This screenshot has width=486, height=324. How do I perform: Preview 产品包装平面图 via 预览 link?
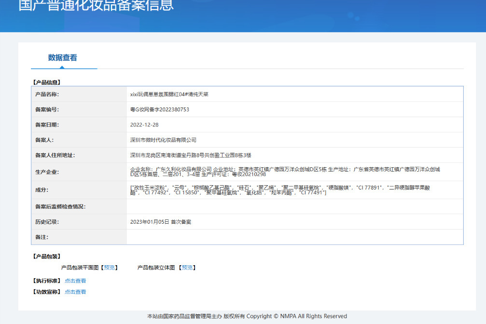coord(110,268)
